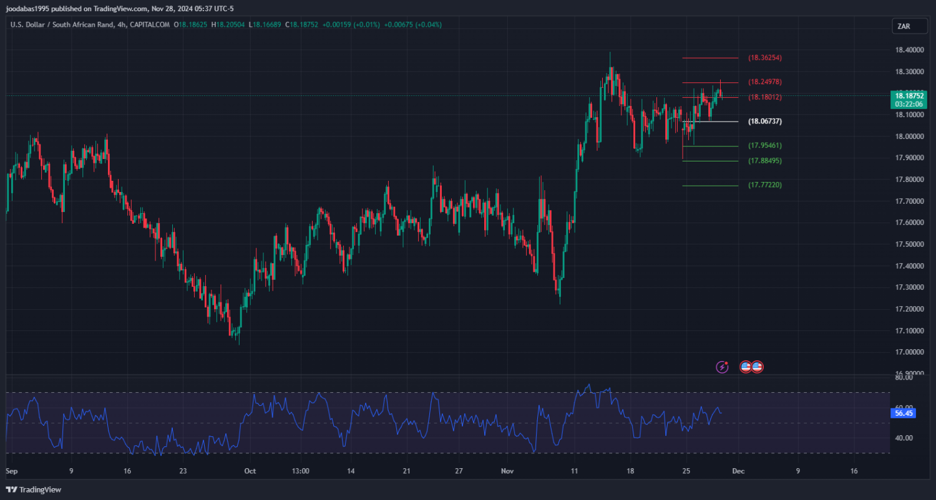
Task: Select the green 17.95461 support level label
Action: (764, 146)
